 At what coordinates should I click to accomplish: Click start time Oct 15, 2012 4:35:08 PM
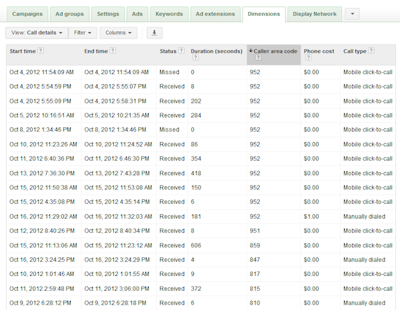(42, 202)
